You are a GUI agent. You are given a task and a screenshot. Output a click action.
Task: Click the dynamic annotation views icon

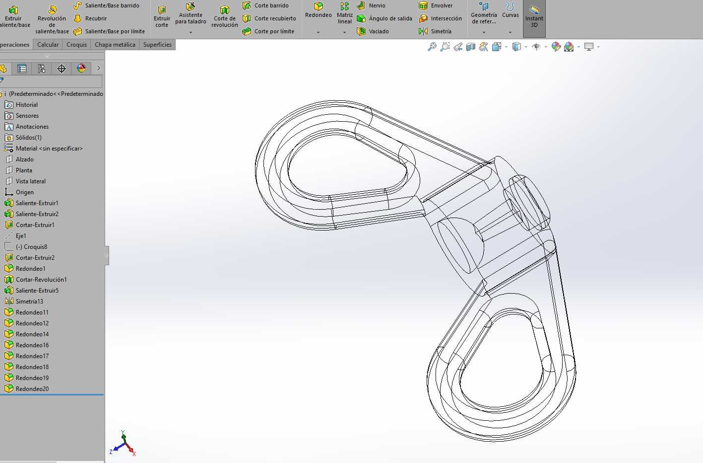[484, 47]
